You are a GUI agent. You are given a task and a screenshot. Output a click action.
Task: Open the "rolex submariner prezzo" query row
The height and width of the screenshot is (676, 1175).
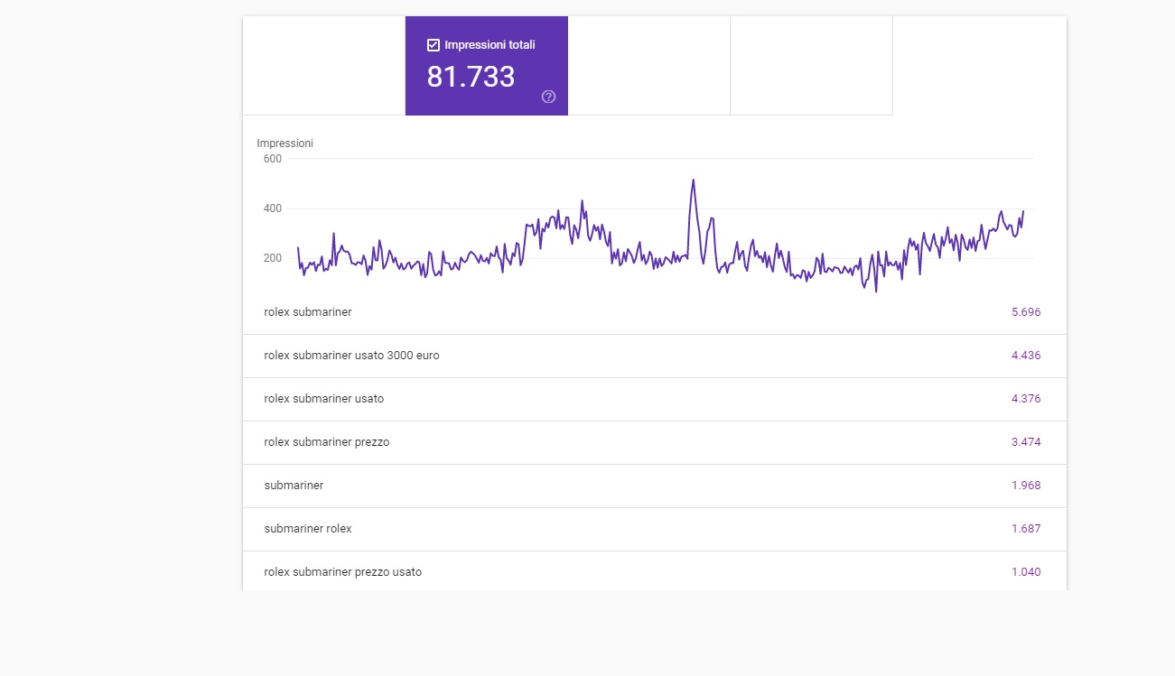[x=655, y=442]
